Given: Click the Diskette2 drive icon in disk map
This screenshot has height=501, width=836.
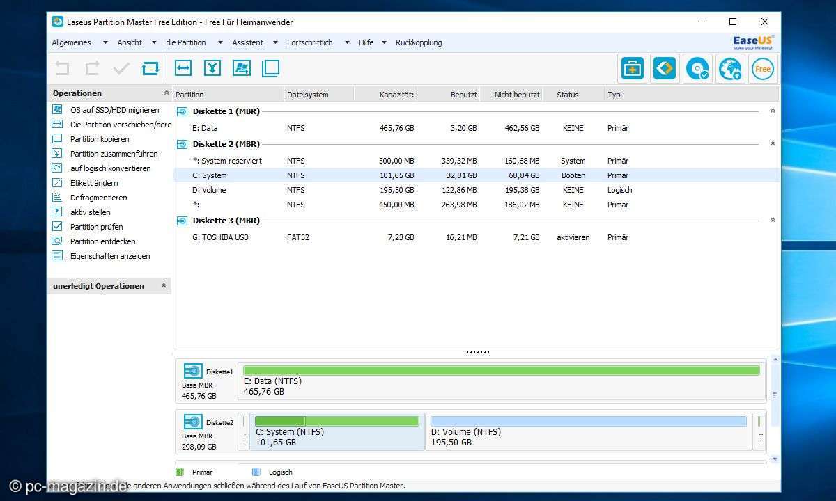Looking at the screenshot, I should [193, 422].
